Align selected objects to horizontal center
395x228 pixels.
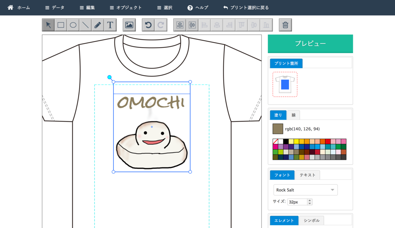(x=217, y=25)
